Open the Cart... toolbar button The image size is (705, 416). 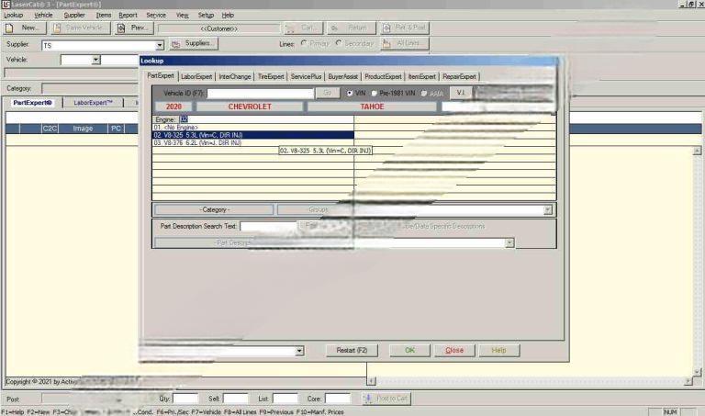click(x=303, y=28)
